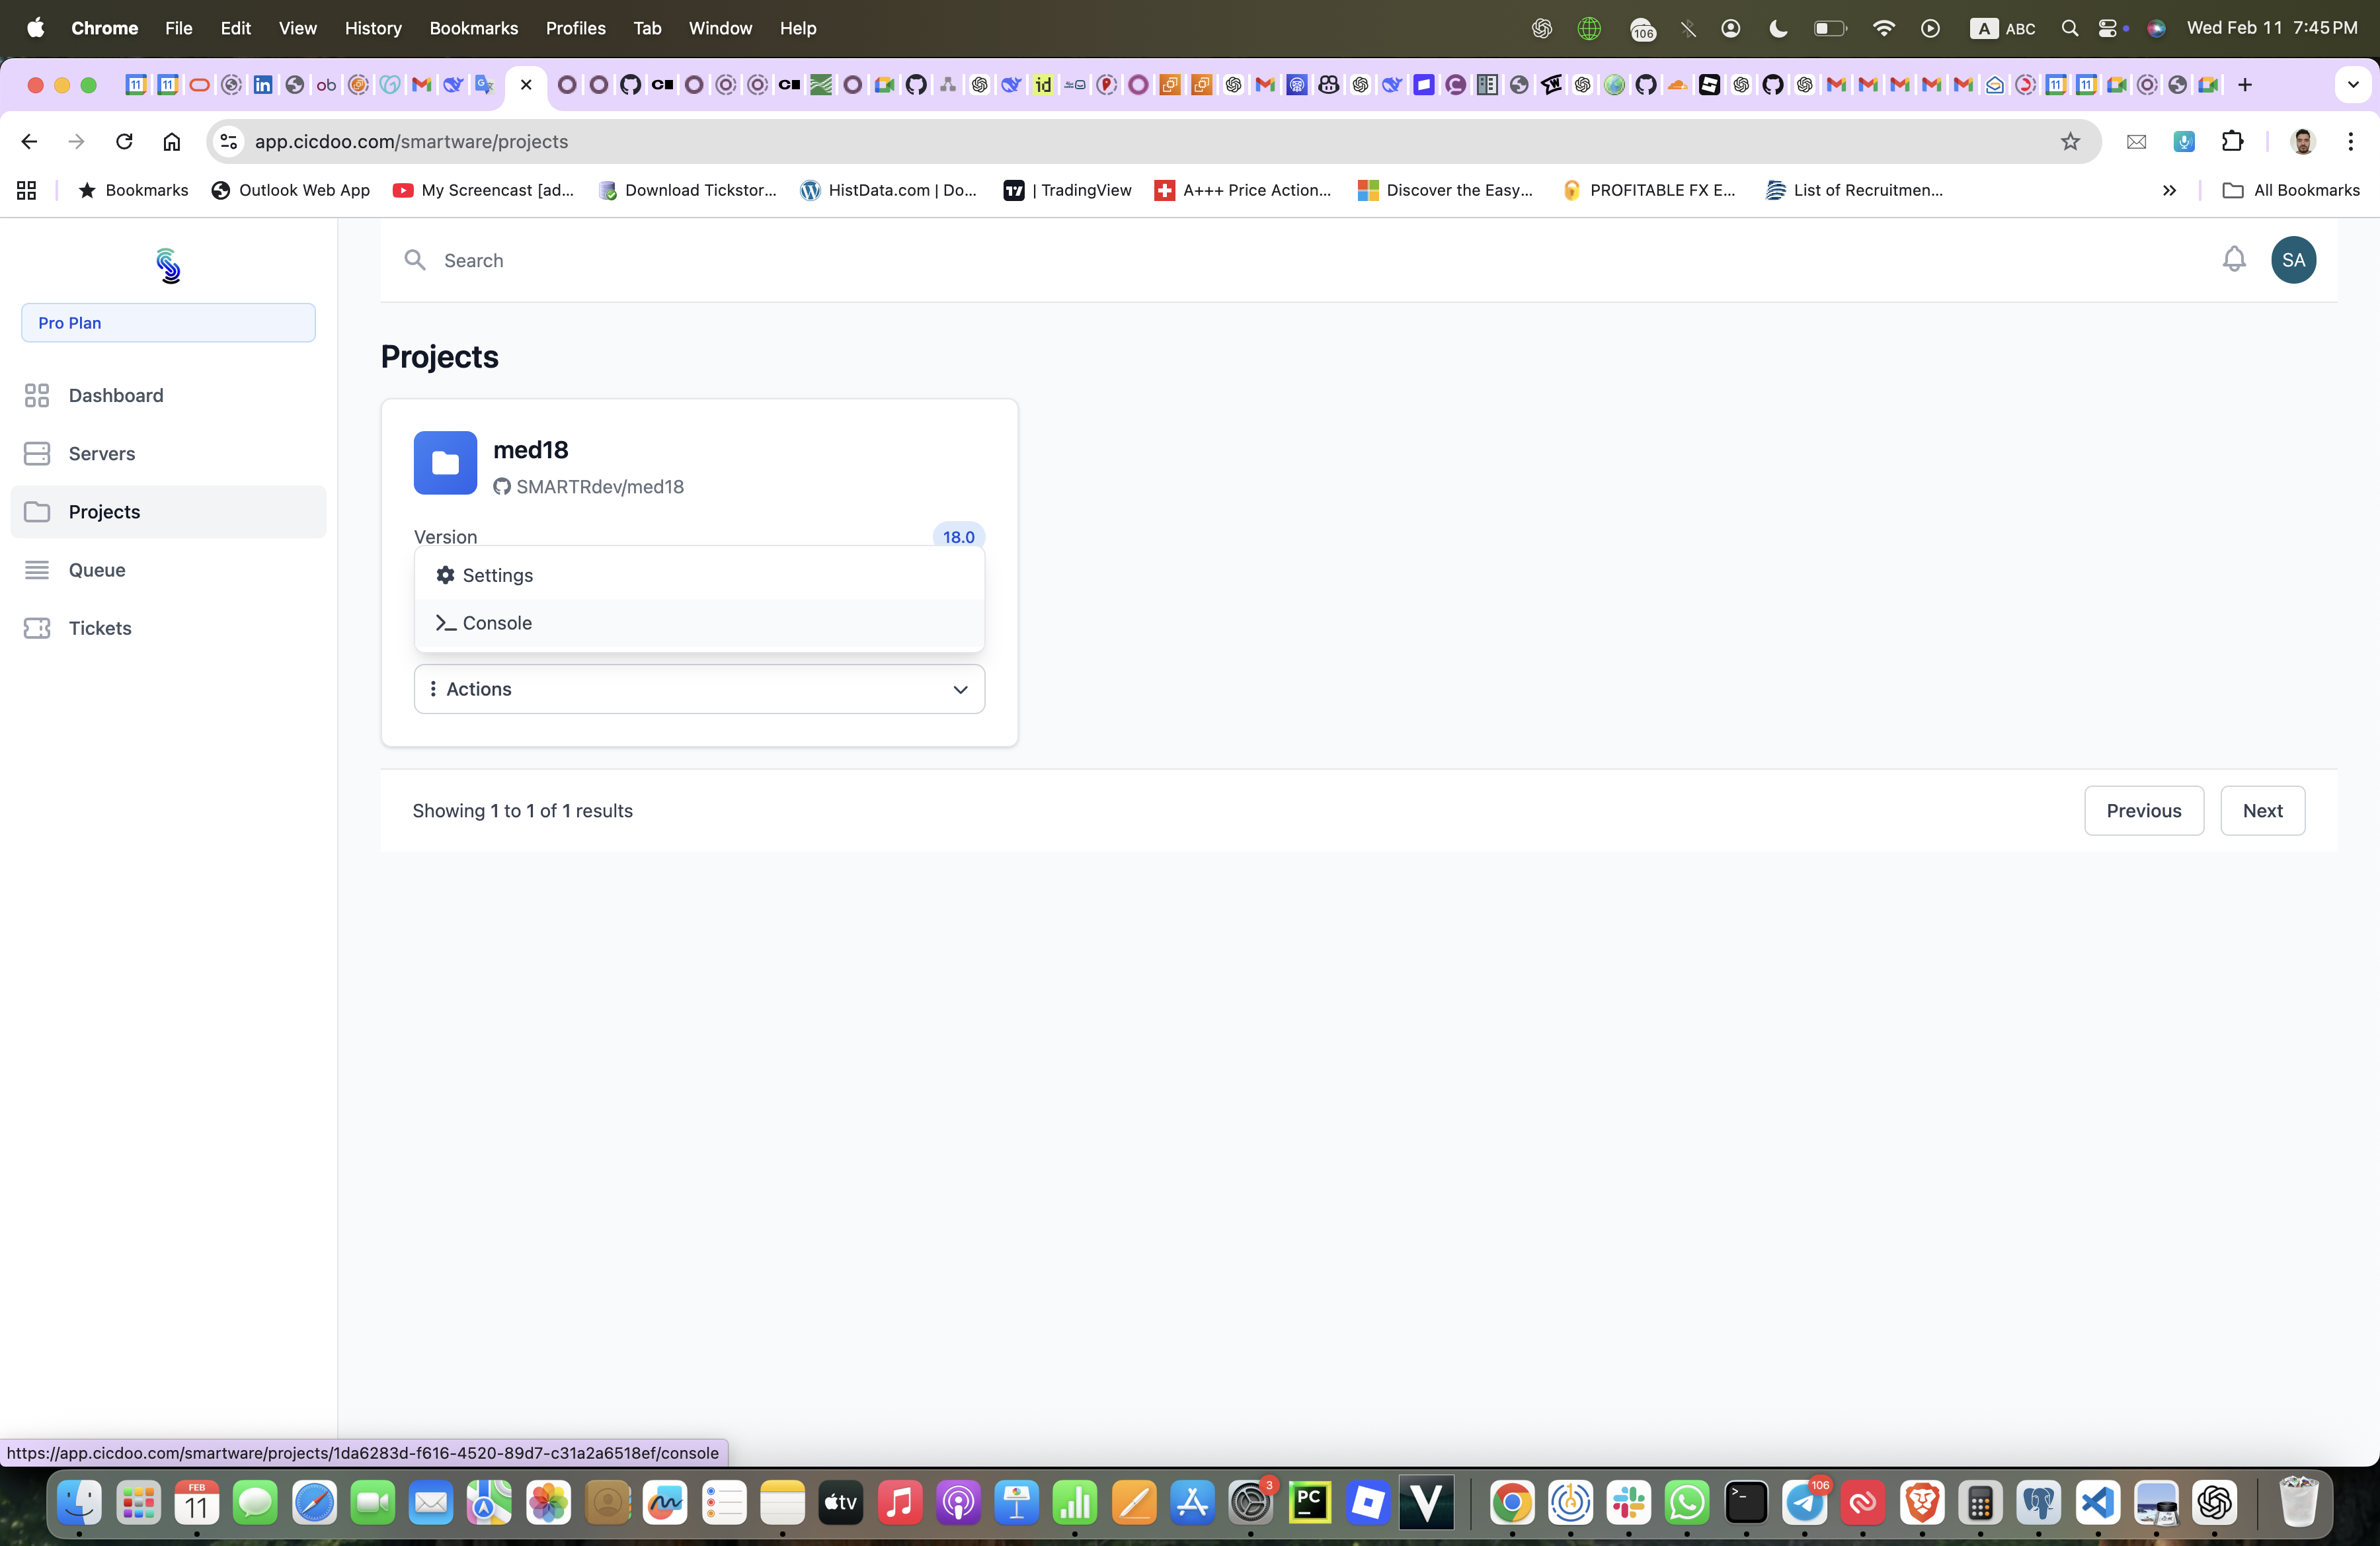Click the Cicdoo logo in sidebar
This screenshot has height=1546, width=2380.
[x=168, y=266]
